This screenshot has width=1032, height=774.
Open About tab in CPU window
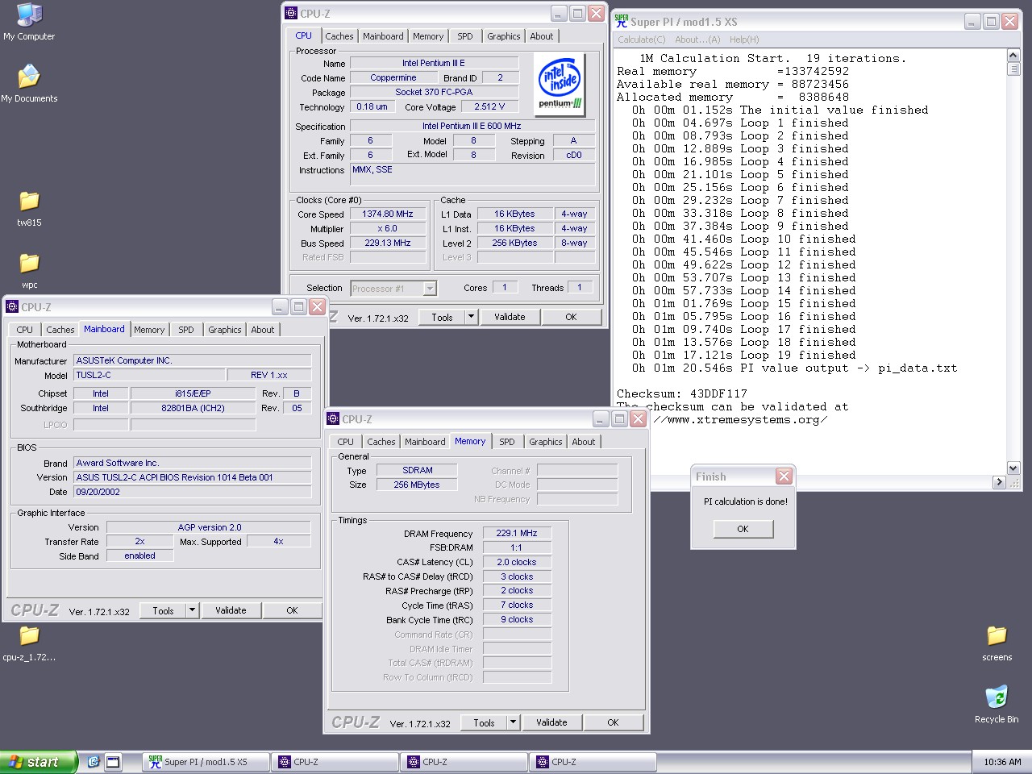click(x=542, y=36)
